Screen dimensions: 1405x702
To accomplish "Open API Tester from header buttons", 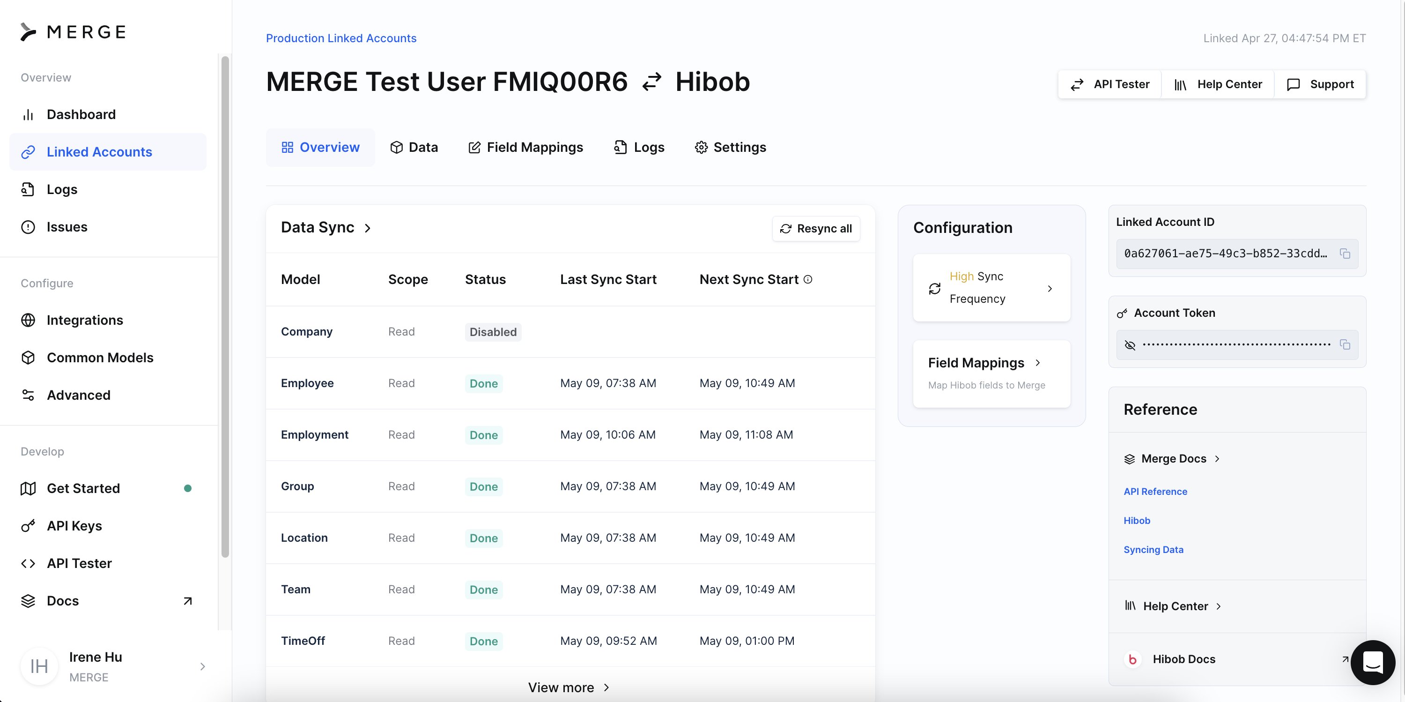I will point(1109,85).
